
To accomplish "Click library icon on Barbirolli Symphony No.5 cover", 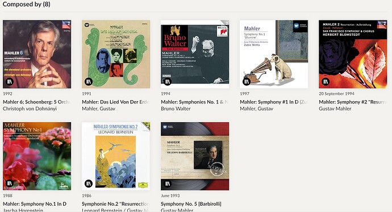I will click(168, 184).
